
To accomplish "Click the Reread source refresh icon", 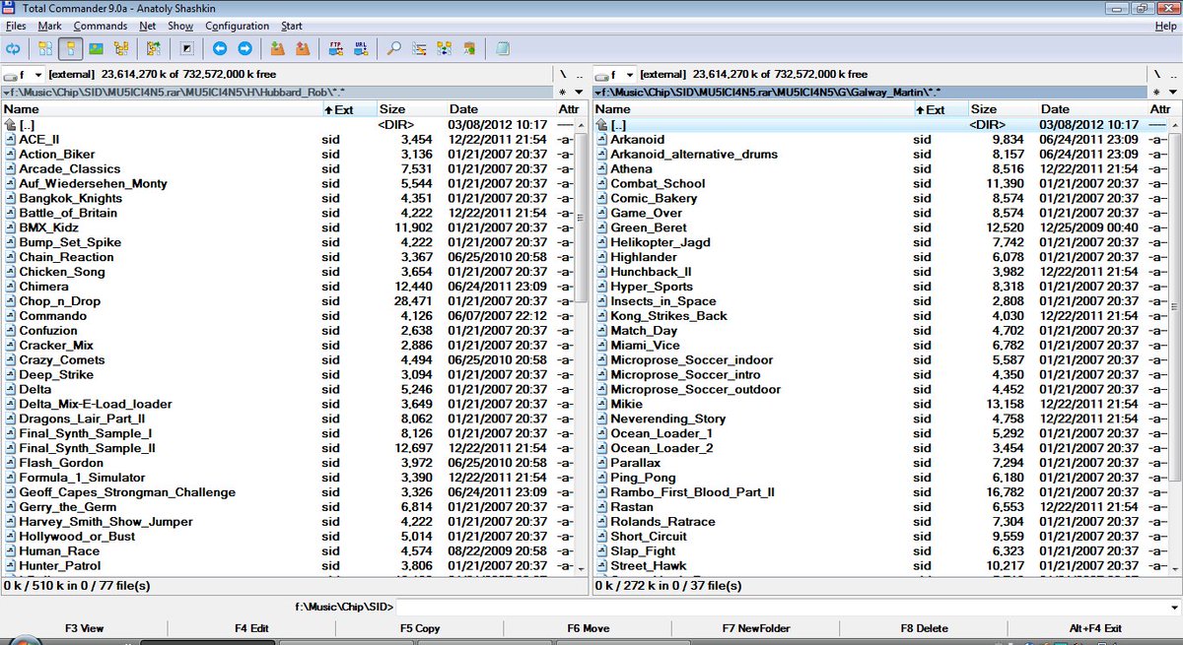I will pos(14,48).
